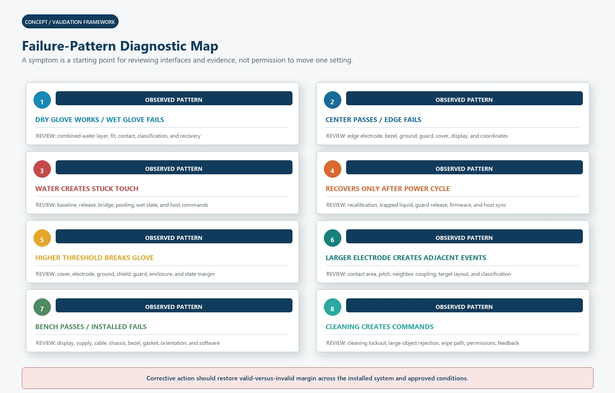Click the Failure-Pattern Diagnostic Map title
Viewport: 615px width, 393px height.
pyautogui.click(x=120, y=46)
